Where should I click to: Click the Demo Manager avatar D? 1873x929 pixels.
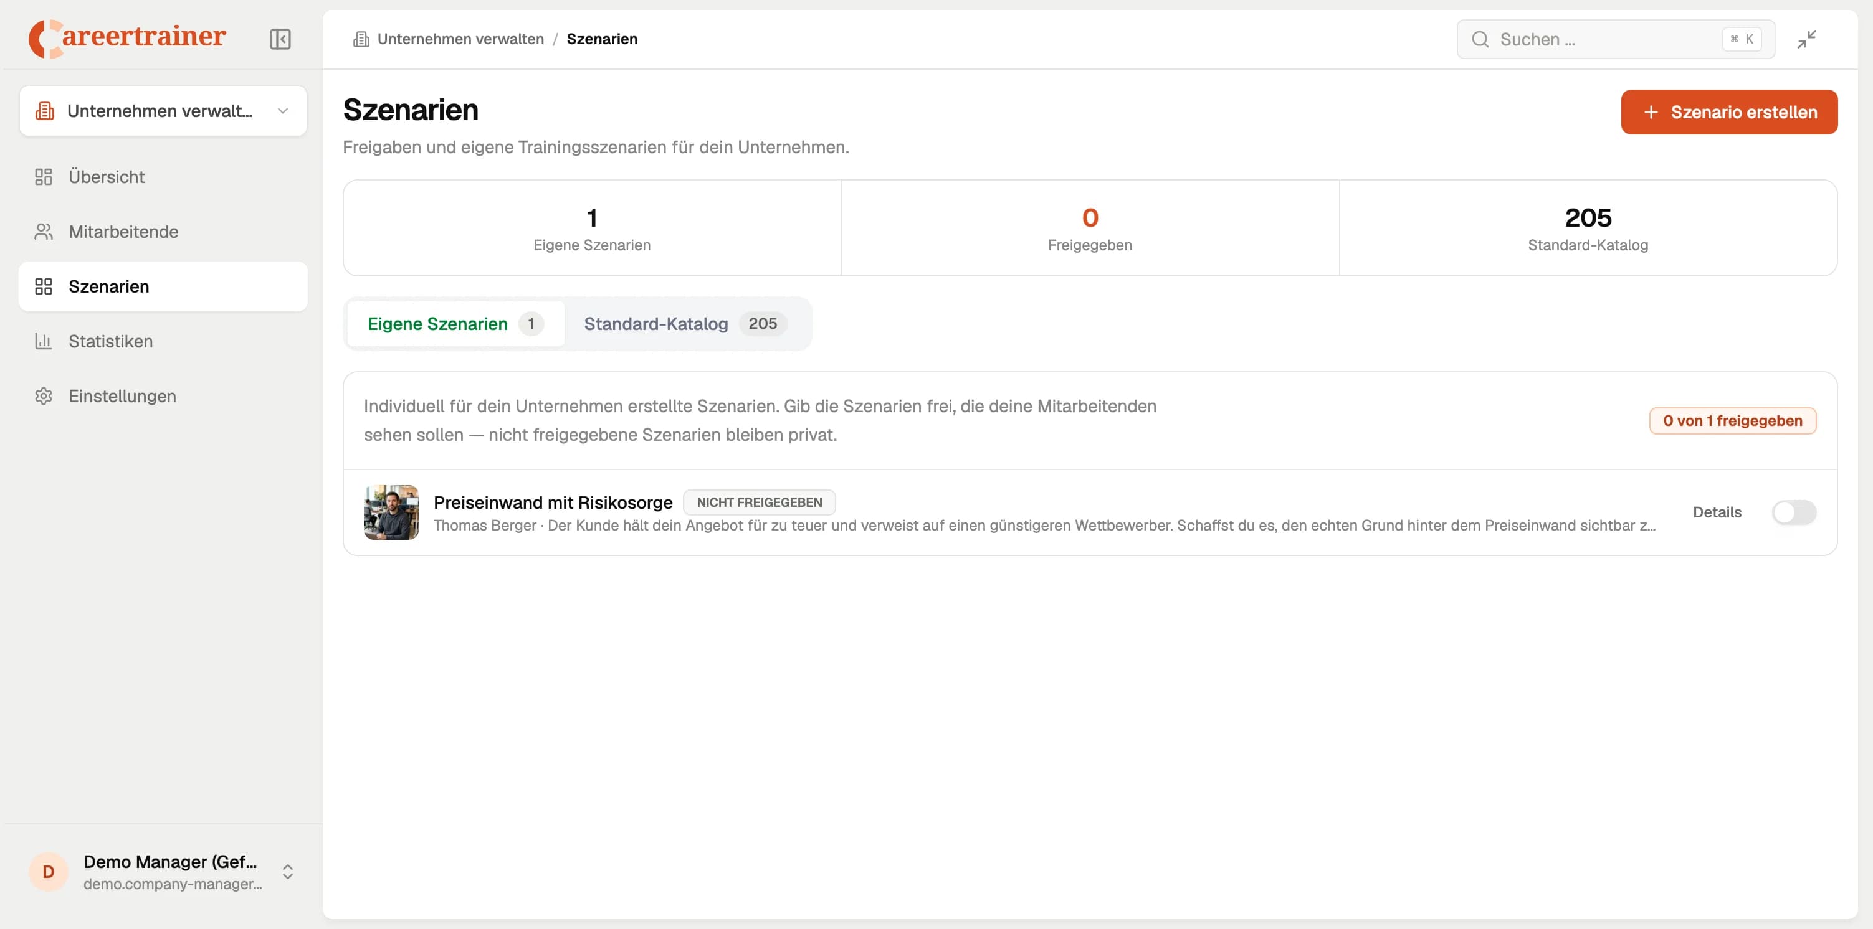(49, 871)
